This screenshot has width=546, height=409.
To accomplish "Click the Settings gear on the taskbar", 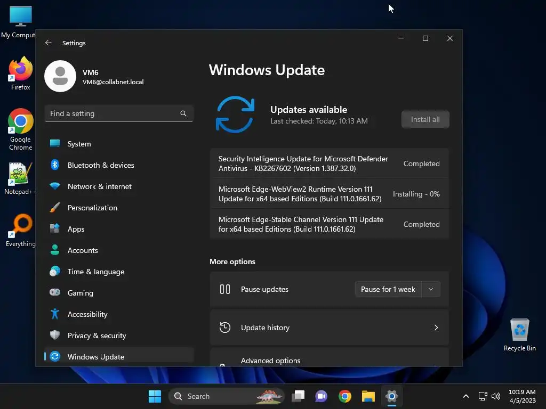I will click(392, 396).
